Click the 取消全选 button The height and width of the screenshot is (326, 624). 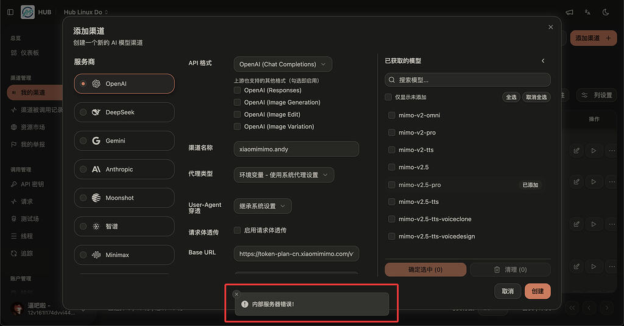(536, 97)
